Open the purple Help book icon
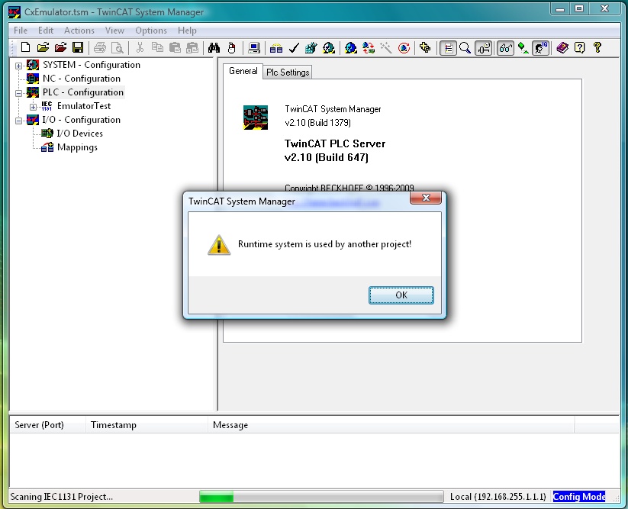The width and height of the screenshot is (628, 509). (562, 48)
